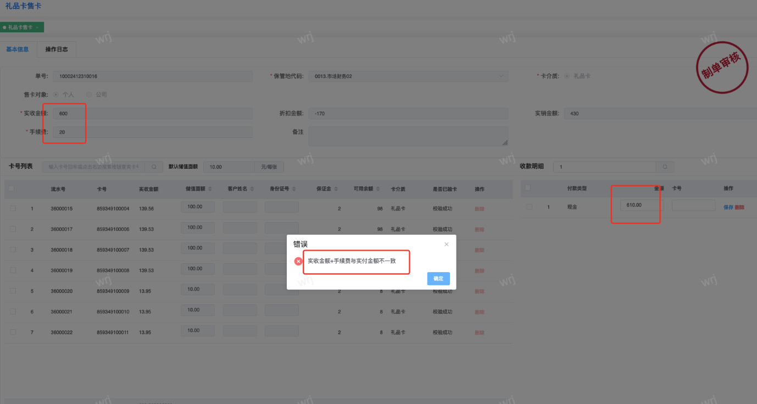The height and width of the screenshot is (404, 757).
Task: Tick the select-all checkbox in 收款明细 header
Action: (x=527, y=188)
